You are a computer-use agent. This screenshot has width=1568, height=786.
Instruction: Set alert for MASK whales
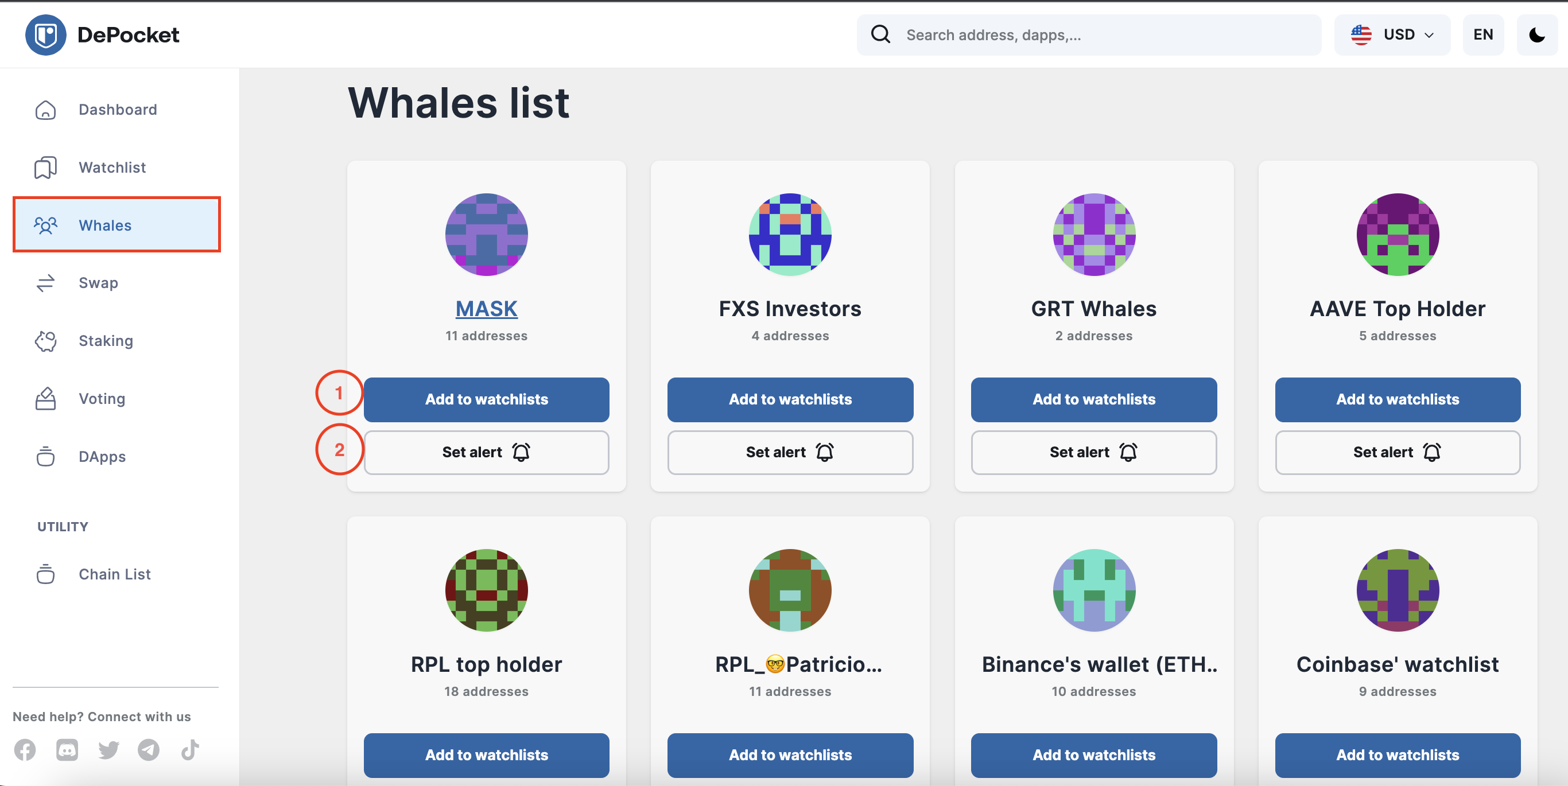pyautogui.click(x=486, y=452)
